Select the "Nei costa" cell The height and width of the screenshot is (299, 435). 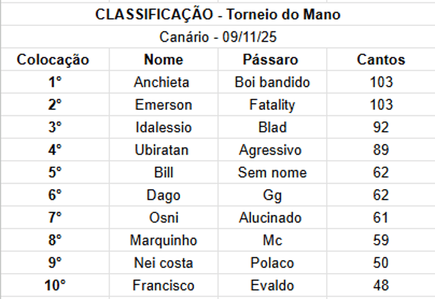pyautogui.click(x=163, y=263)
